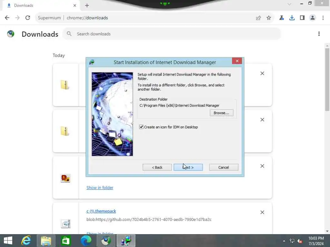330x247 pixels.
Task: Click the image file icon in downloads
Action: tap(65, 178)
